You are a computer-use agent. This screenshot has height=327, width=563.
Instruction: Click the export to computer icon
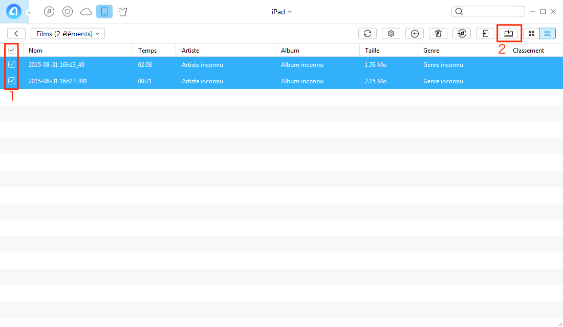tap(509, 33)
